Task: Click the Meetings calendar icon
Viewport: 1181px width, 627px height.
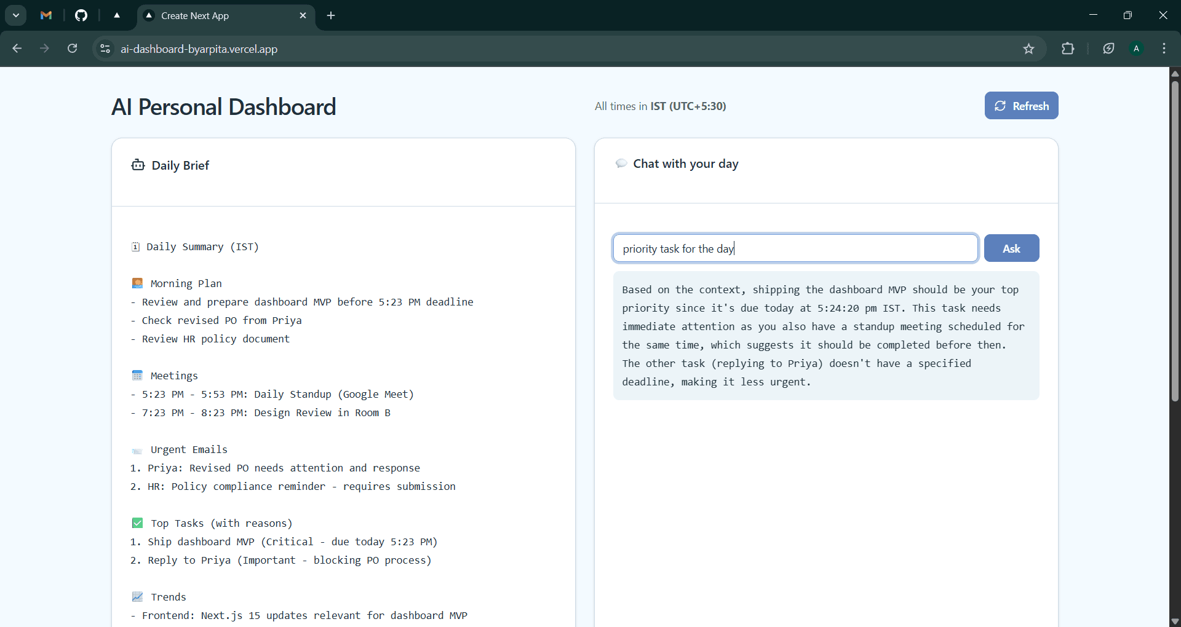Action: [137, 376]
